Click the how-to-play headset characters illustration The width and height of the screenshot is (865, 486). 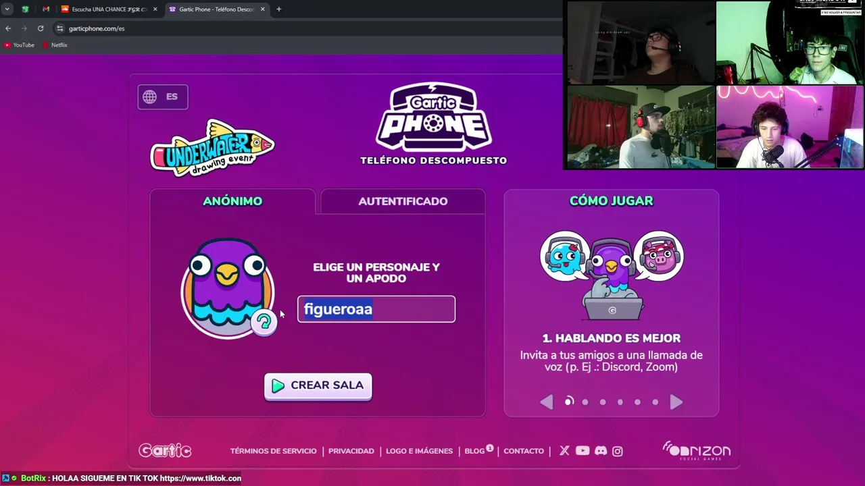(x=612, y=275)
